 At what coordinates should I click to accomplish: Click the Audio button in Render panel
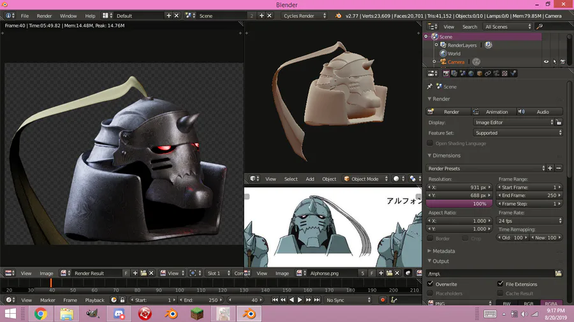541,111
